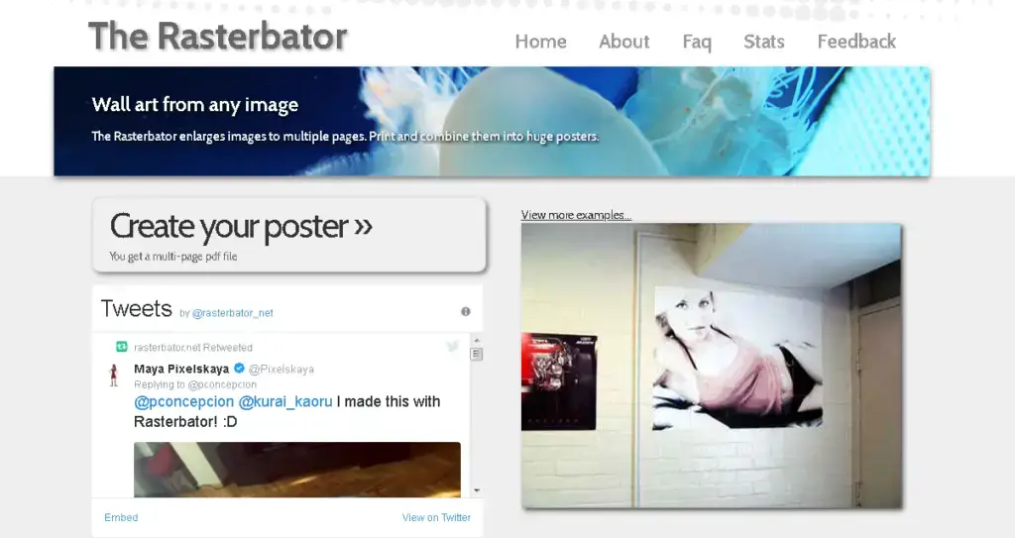Viewport: 1015px width, 538px height.
Task: Follow the View more examples link
Action: [x=576, y=215]
